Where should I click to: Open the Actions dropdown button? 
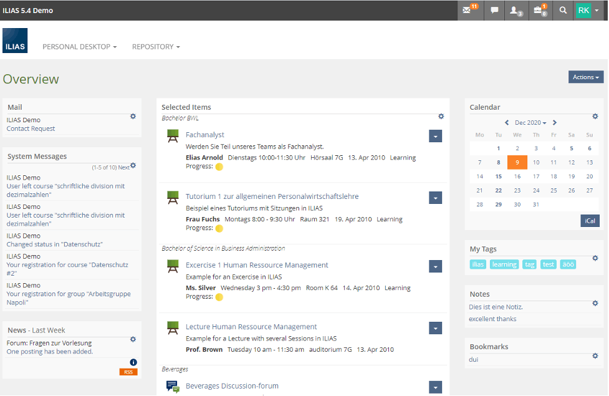coord(586,77)
